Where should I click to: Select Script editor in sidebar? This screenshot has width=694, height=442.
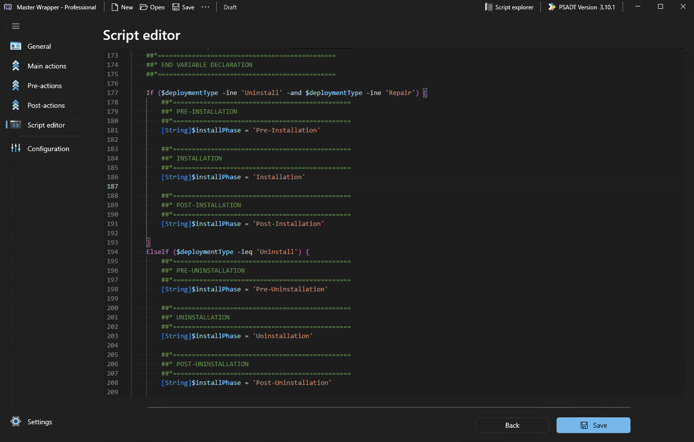tap(43, 125)
